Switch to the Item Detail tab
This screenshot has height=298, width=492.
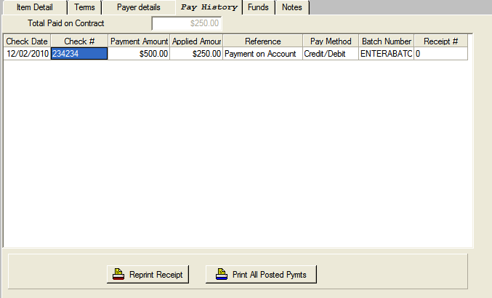pyautogui.click(x=34, y=7)
